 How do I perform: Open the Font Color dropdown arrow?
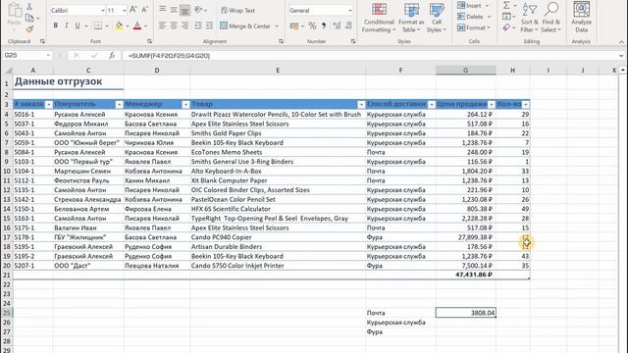(x=145, y=26)
